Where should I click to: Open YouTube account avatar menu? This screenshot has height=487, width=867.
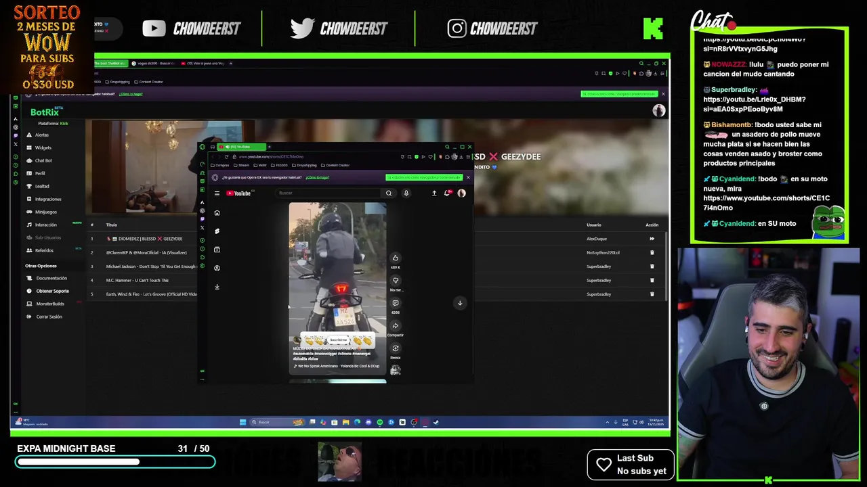pyautogui.click(x=461, y=193)
